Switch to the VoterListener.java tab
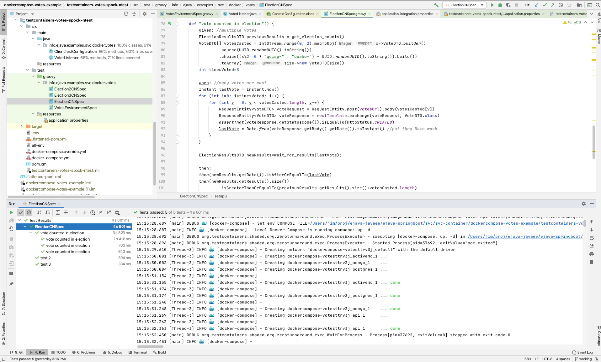This screenshot has width=601, height=362. coord(242,14)
